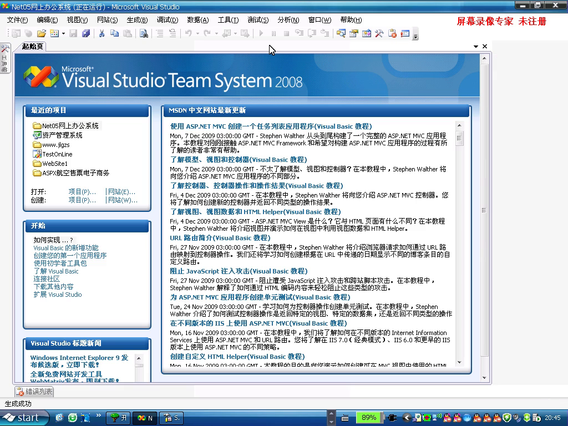Click 打开 网站(E)... link
This screenshot has height=426, width=568.
pyautogui.click(x=121, y=191)
